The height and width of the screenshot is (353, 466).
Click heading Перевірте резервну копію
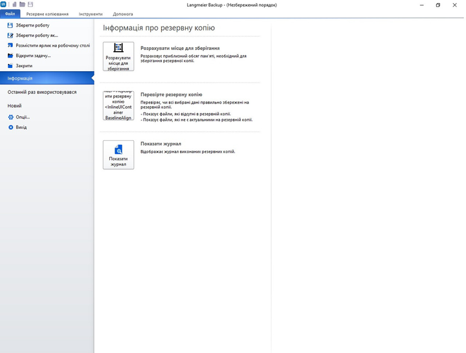tap(171, 94)
